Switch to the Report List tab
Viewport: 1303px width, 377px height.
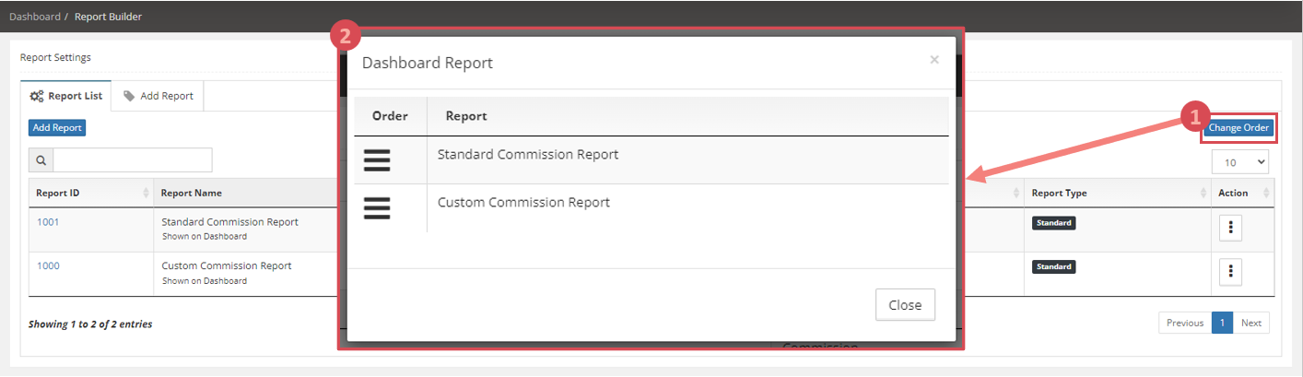pos(65,96)
